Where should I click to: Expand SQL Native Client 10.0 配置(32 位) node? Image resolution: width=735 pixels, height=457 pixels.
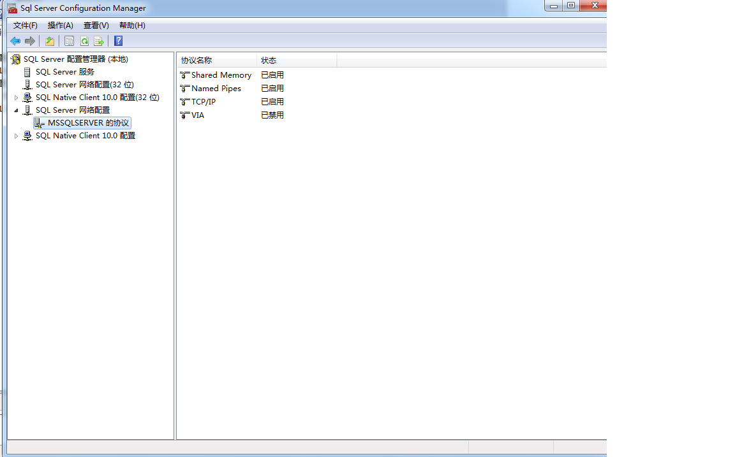17,98
